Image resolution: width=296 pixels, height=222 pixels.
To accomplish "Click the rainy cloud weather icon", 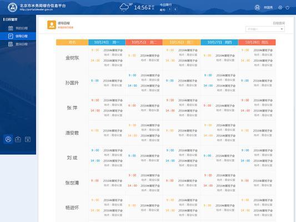I will (124, 7).
